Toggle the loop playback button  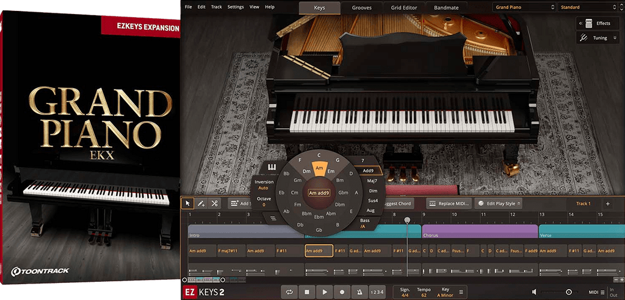click(x=288, y=292)
